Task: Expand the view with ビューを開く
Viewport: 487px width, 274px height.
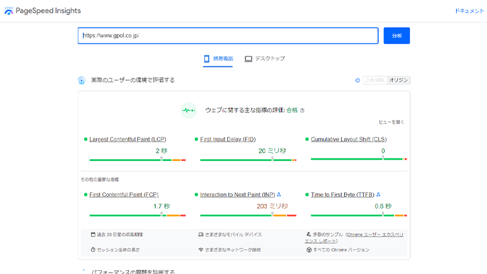Action: [391, 122]
